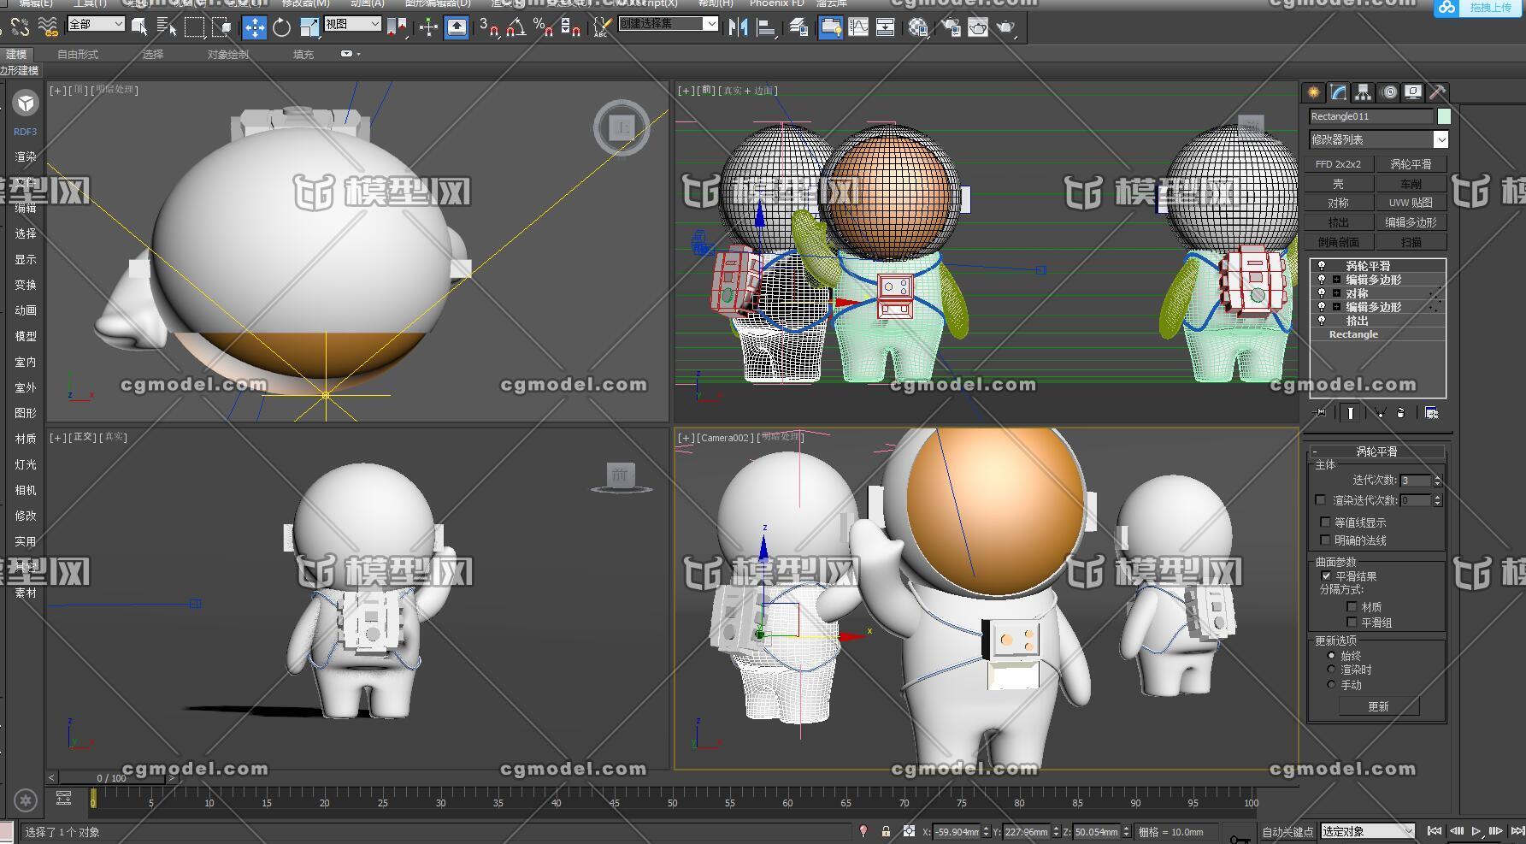Activate the Select and Scale tool

309,27
